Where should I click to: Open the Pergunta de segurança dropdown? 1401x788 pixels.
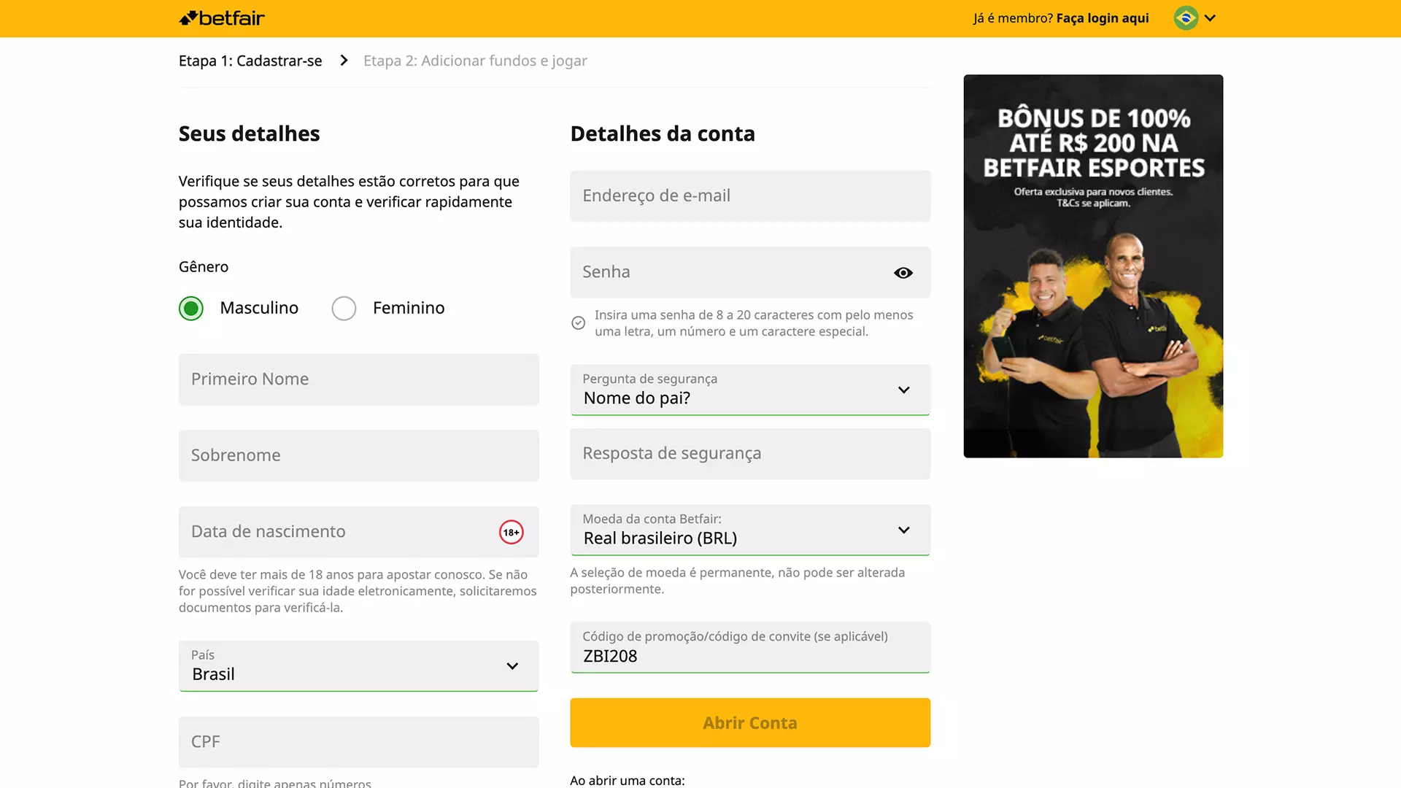(750, 390)
